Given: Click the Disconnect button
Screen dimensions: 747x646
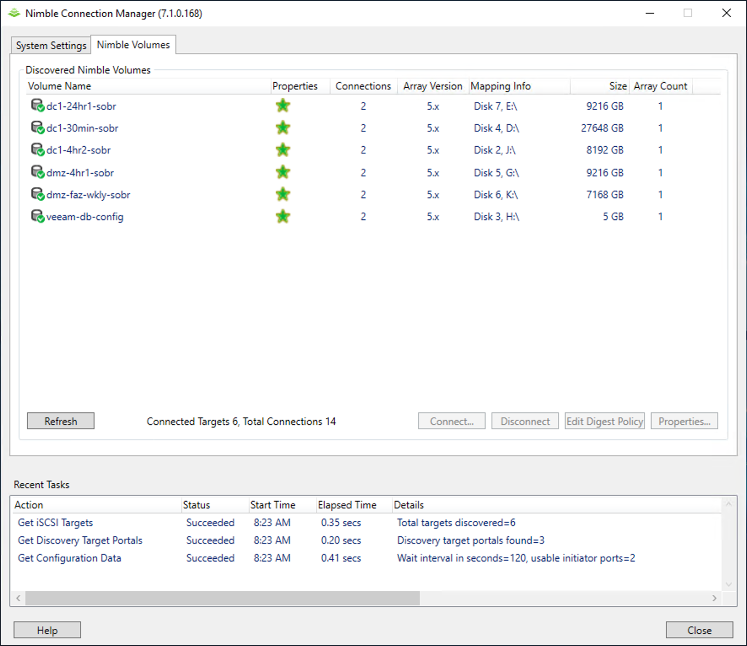Looking at the screenshot, I should 525,421.
